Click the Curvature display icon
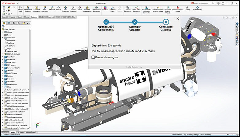Screen dimensions: 240x137 tap(105, 8)
